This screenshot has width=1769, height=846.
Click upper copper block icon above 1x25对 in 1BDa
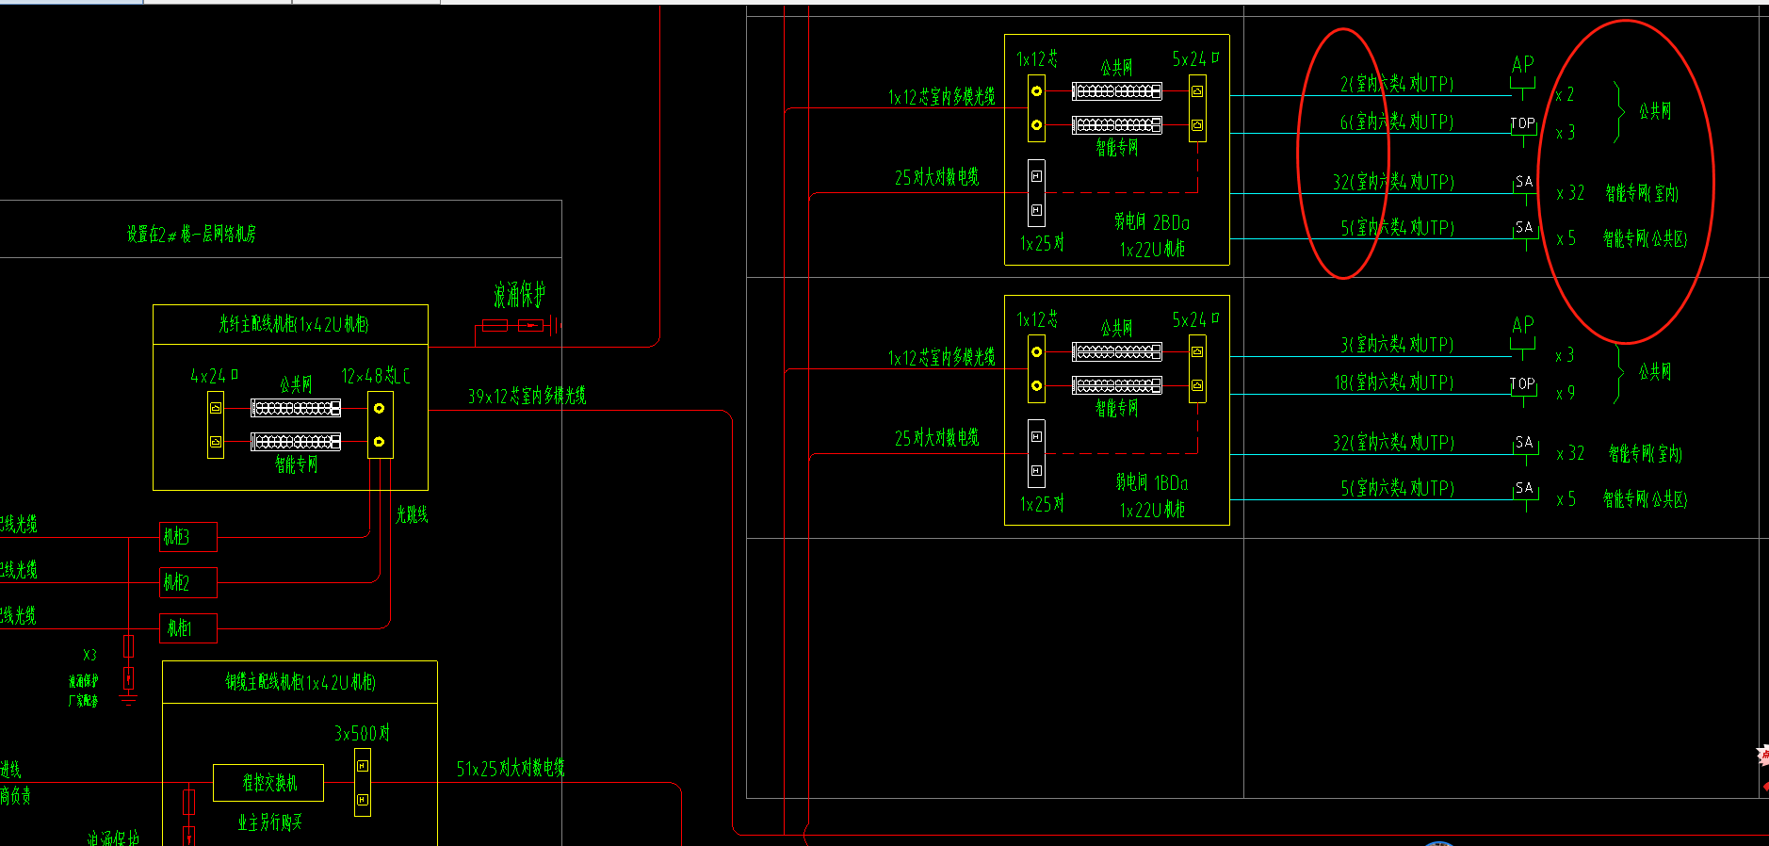click(x=1036, y=436)
